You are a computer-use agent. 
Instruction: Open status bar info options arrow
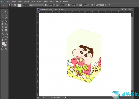[65, 97]
